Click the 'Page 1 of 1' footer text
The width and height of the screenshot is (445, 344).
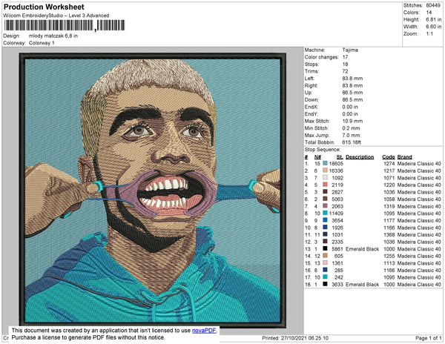428,338
